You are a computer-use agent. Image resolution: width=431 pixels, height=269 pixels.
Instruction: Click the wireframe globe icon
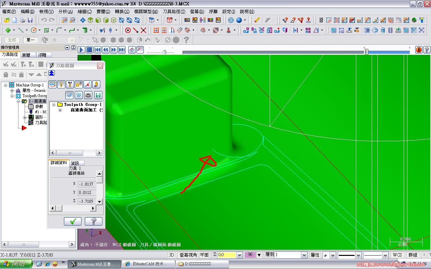[231, 20]
